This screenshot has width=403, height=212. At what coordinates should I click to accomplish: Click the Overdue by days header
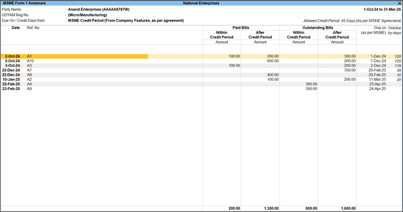(x=394, y=31)
